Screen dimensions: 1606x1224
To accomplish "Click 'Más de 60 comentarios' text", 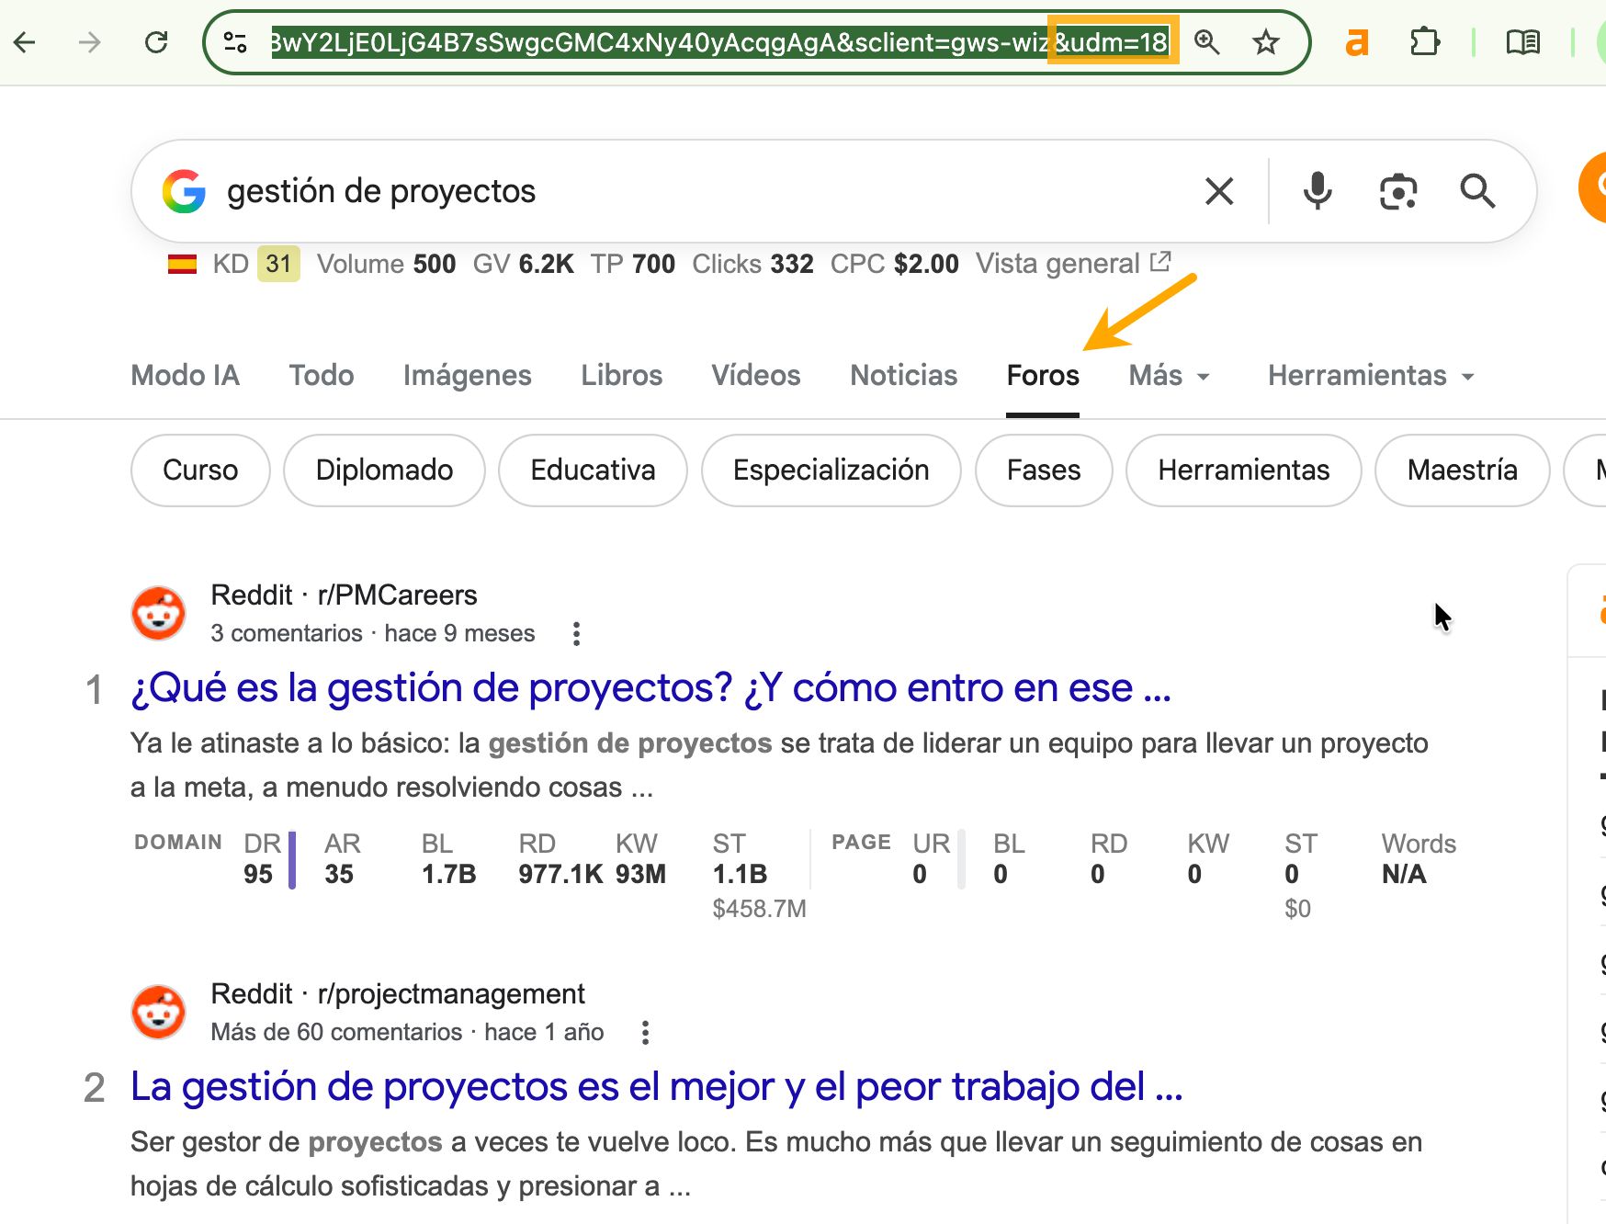I will click(x=336, y=1033).
